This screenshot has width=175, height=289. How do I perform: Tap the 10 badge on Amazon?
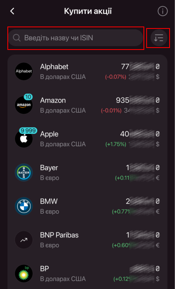pyautogui.click(x=28, y=97)
